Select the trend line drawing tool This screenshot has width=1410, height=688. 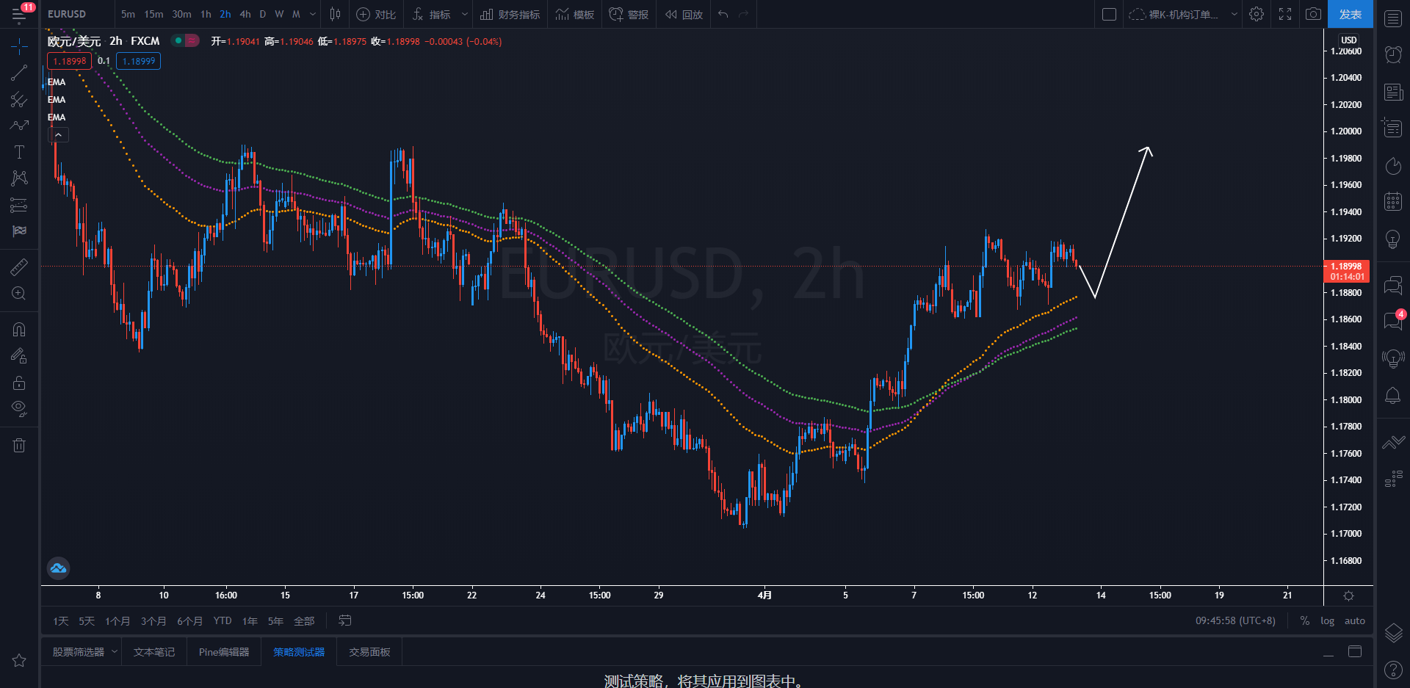[x=19, y=73]
